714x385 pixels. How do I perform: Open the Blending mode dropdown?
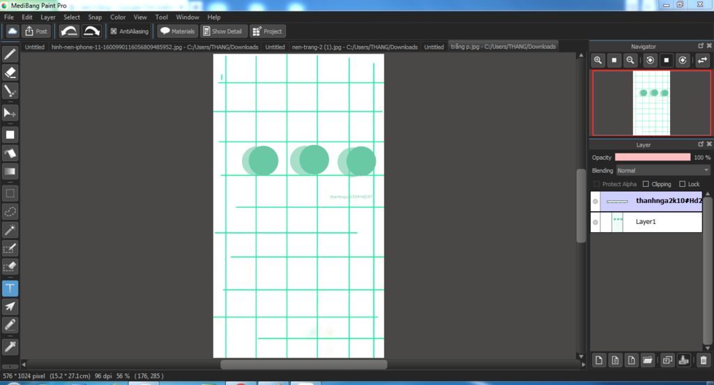663,170
